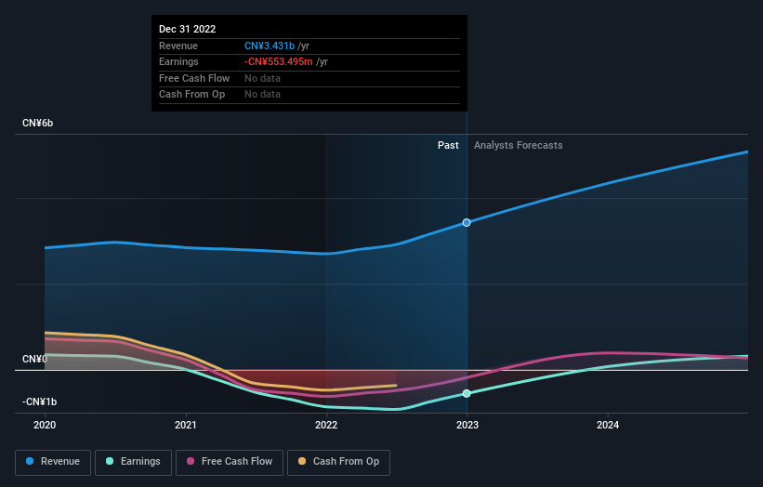Screen dimensions: 763x487
Task: Click the -CN¥1b y-axis label
Action: click(x=39, y=401)
